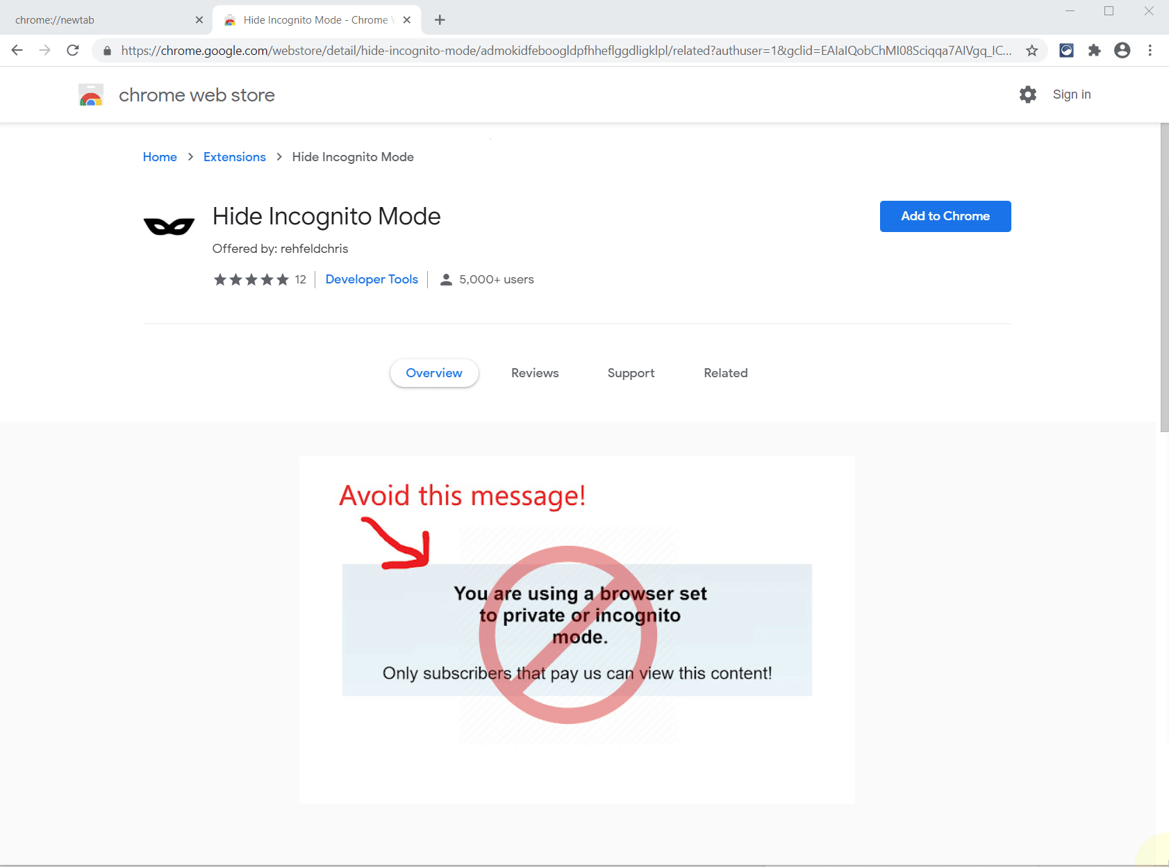The image size is (1169, 867).
Task: Click the 12 ratings count
Action: point(300,279)
